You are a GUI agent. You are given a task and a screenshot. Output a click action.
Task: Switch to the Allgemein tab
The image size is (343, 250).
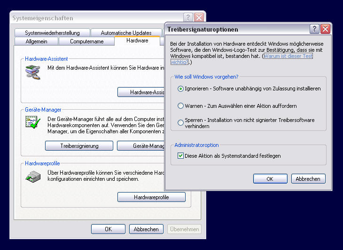pos(36,41)
